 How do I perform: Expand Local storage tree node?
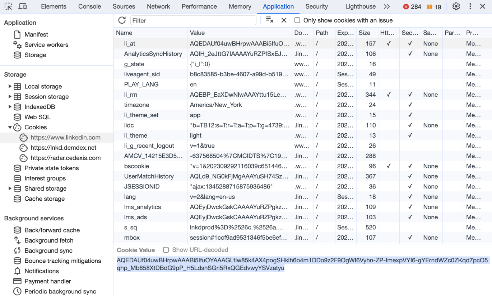[x=10, y=86]
